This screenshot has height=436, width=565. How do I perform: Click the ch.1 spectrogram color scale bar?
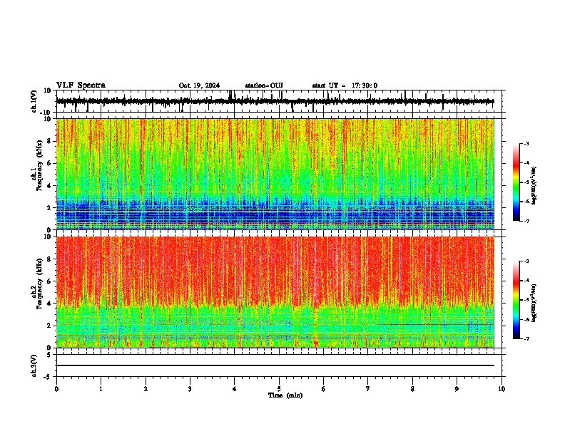tap(516, 182)
